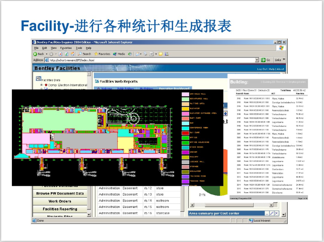Open the Favorites star toolbar button
324x242 pixels.
(x=102, y=54)
